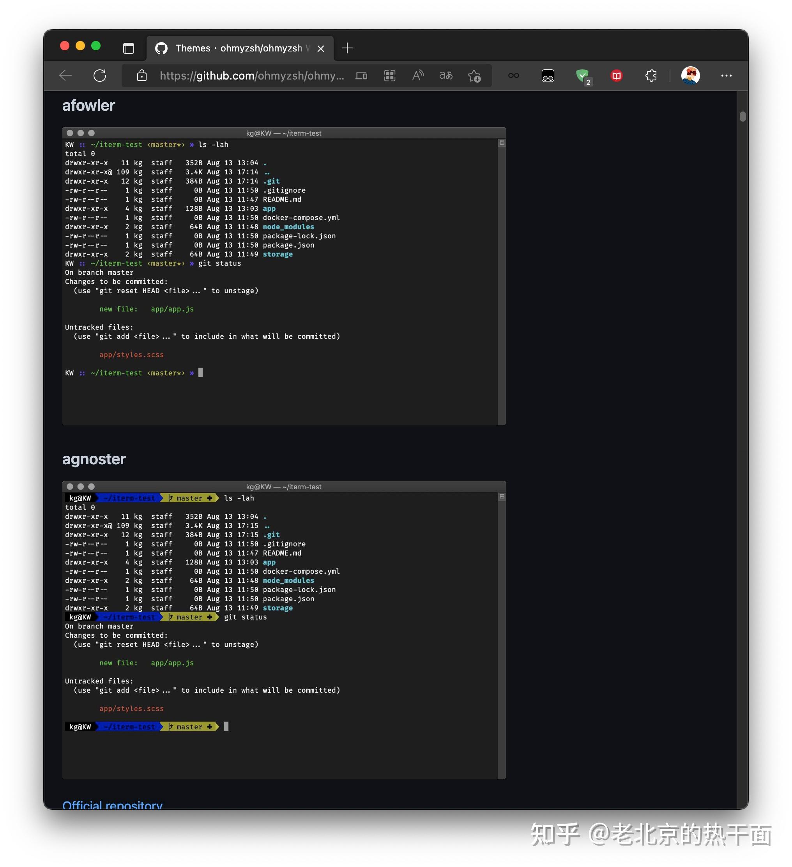Navigate back to the previous page

(65, 76)
